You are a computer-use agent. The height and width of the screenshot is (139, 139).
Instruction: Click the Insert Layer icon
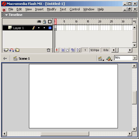(x=6, y=50)
